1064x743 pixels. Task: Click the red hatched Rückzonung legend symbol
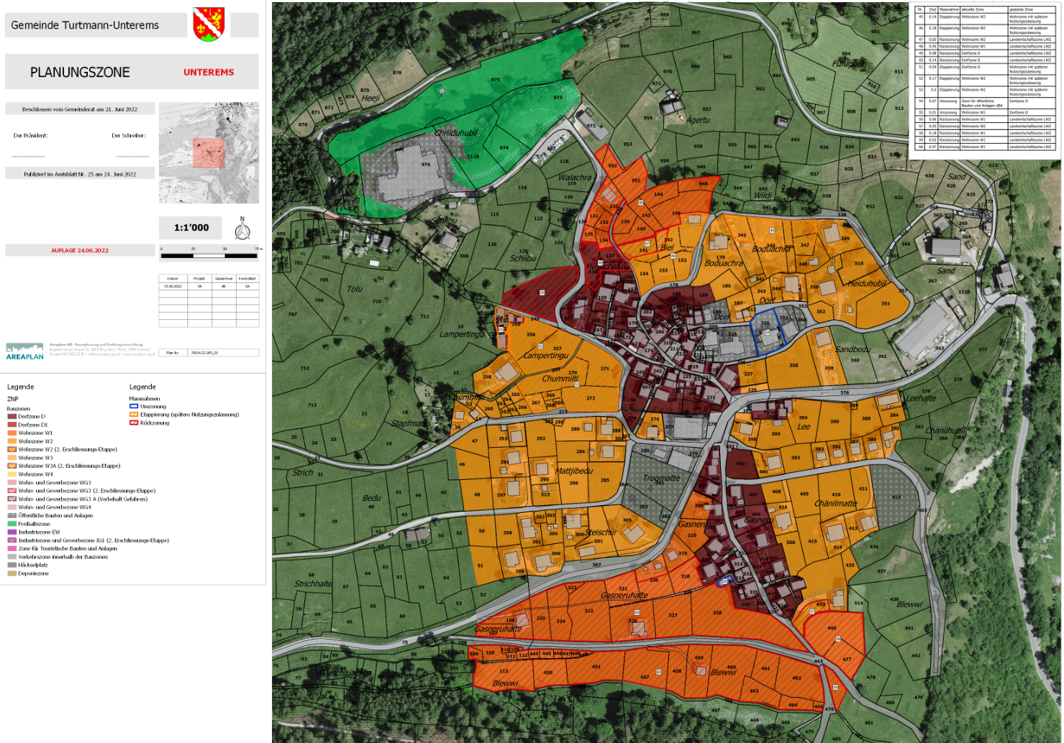[x=133, y=423]
